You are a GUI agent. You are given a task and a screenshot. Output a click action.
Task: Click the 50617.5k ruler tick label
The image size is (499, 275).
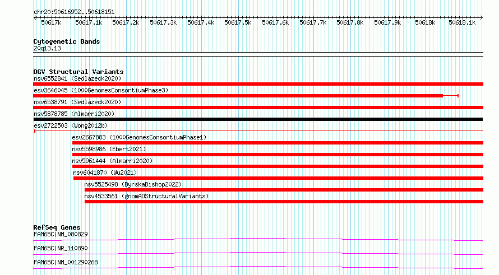238,23
